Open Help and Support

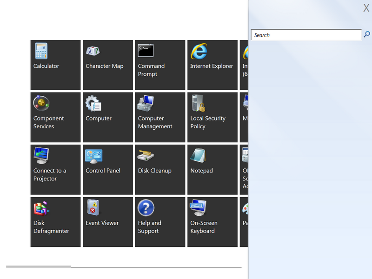pos(160,222)
